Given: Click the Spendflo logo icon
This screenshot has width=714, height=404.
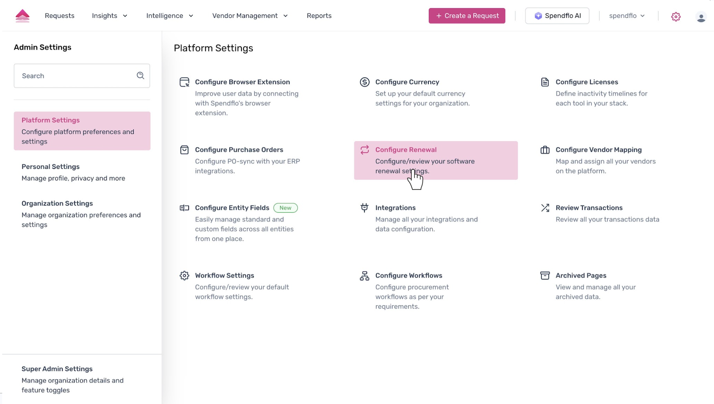Looking at the screenshot, I should point(22,16).
